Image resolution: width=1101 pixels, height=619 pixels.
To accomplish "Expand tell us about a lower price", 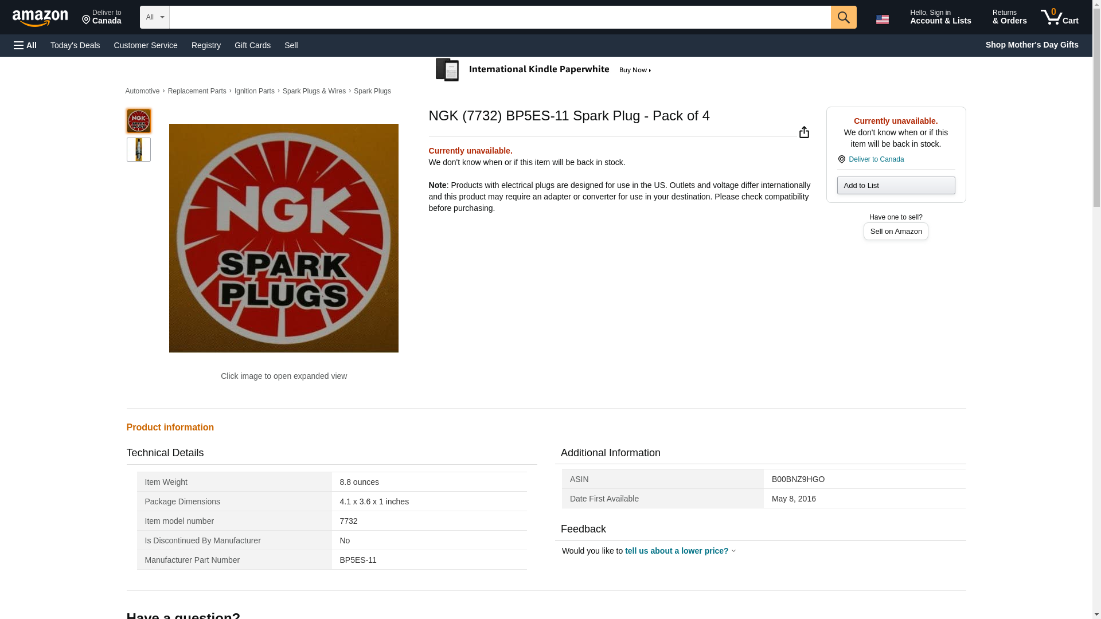I will (x=679, y=551).
